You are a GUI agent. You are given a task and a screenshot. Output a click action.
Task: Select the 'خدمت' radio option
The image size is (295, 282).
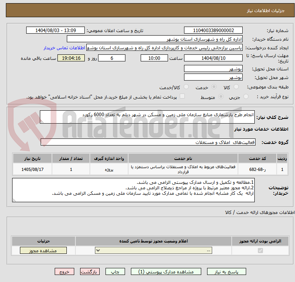[x=214, y=87]
